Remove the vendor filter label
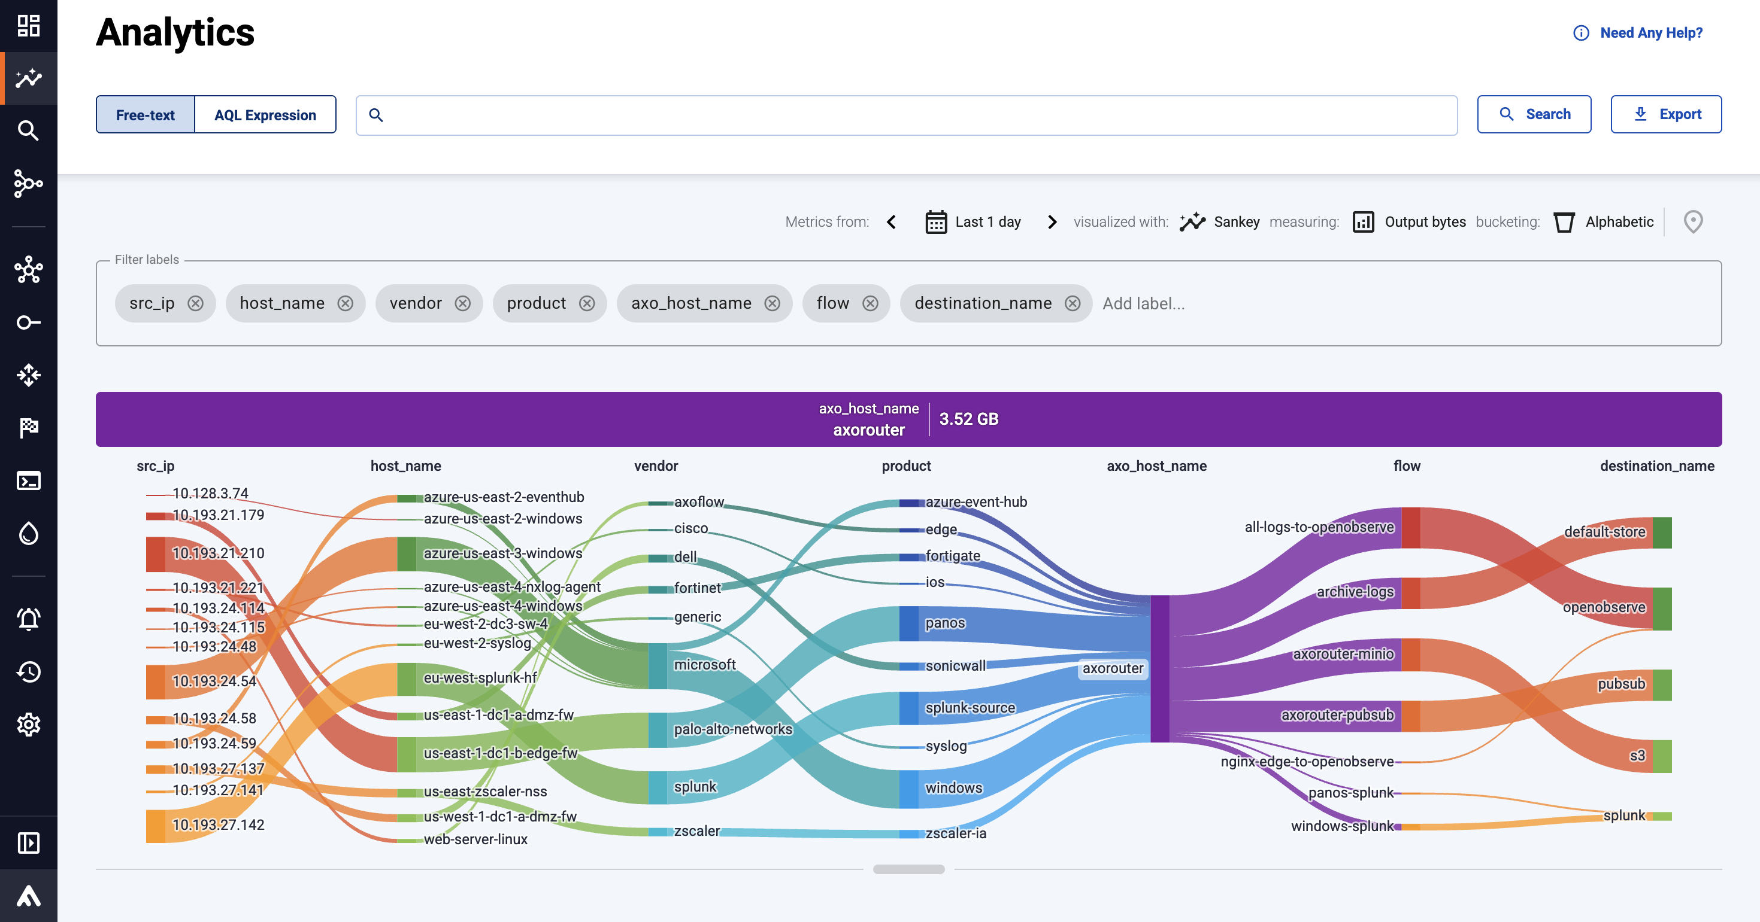This screenshot has height=922, width=1760. click(x=462, y=304)
